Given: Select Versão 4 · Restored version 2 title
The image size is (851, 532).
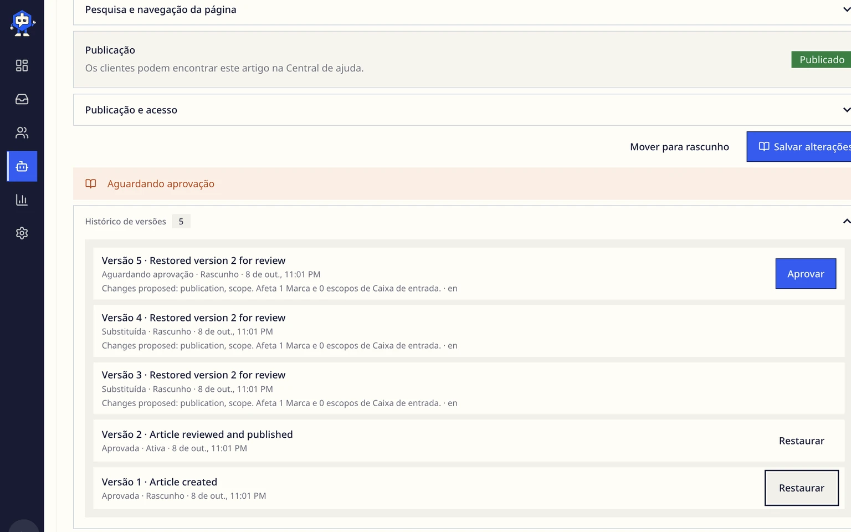Looking at the screenshot, I should click(193, 318).
